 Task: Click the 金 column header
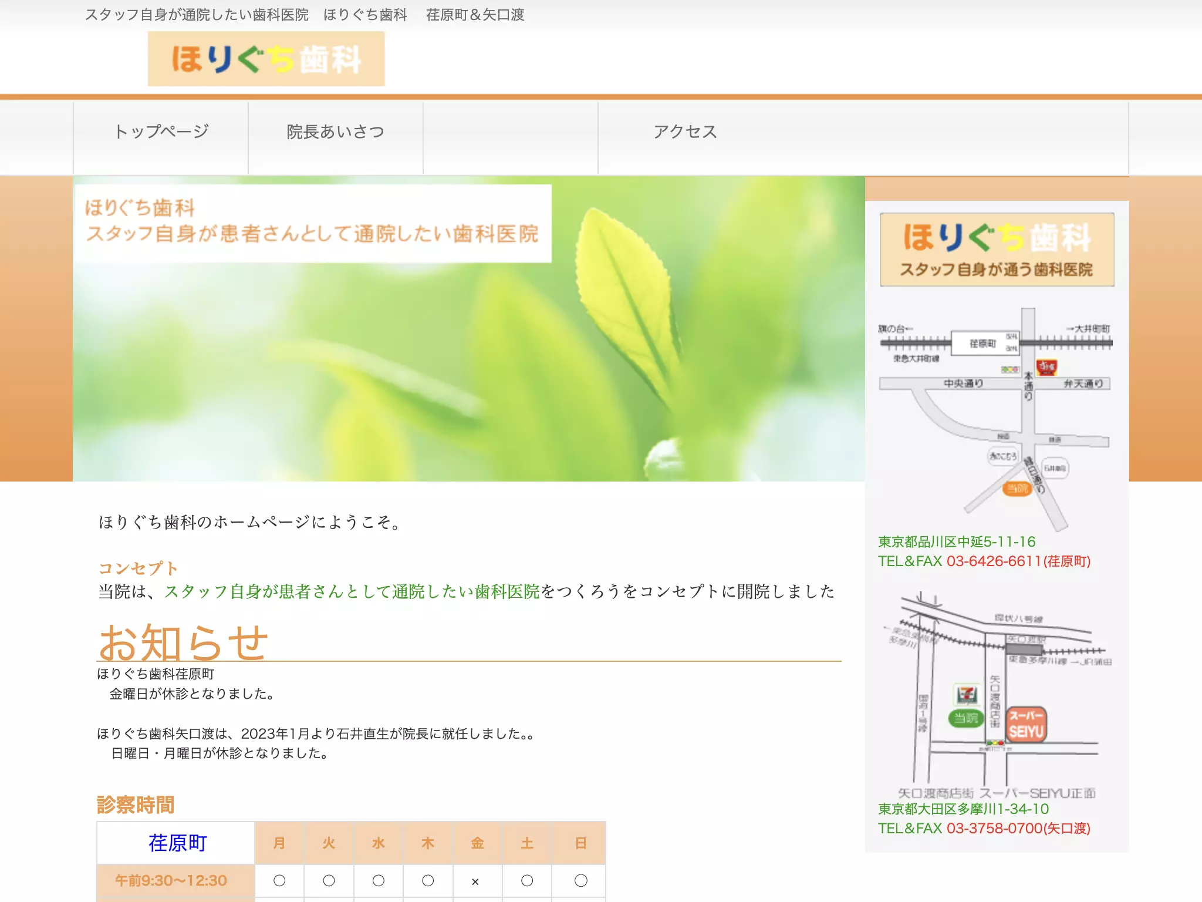tap(478, 843)
